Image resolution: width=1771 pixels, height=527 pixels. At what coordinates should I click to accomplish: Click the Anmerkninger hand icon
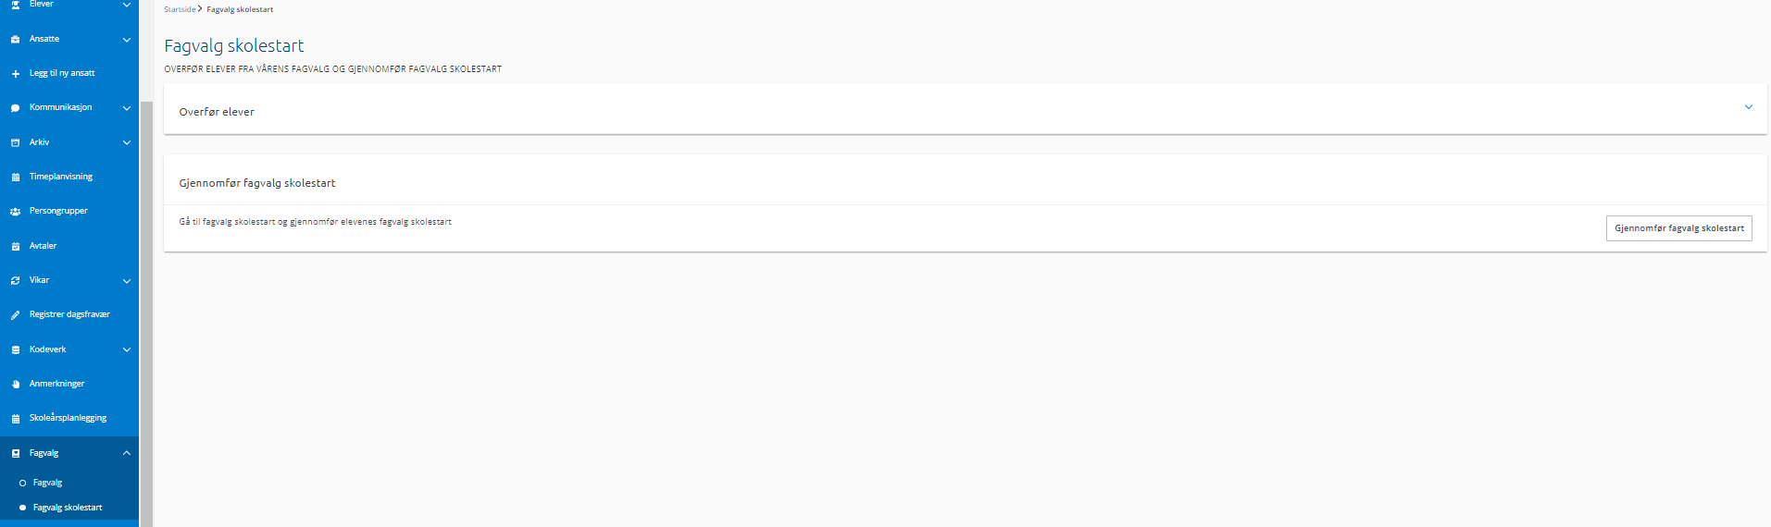click(x=15, y=385)
